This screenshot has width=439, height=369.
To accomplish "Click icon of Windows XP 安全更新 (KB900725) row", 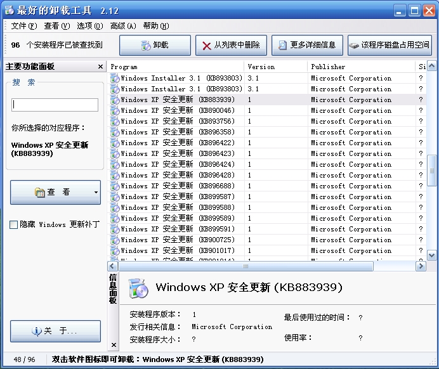I will pyautogui.click(x=115, y=240).
